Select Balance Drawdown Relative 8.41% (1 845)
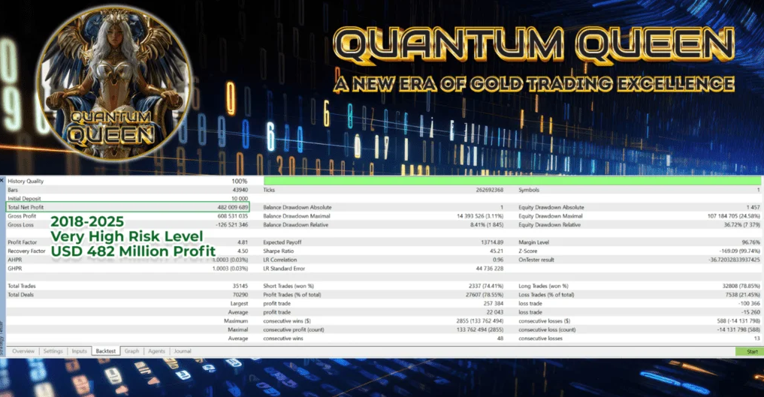 [487, 225]
